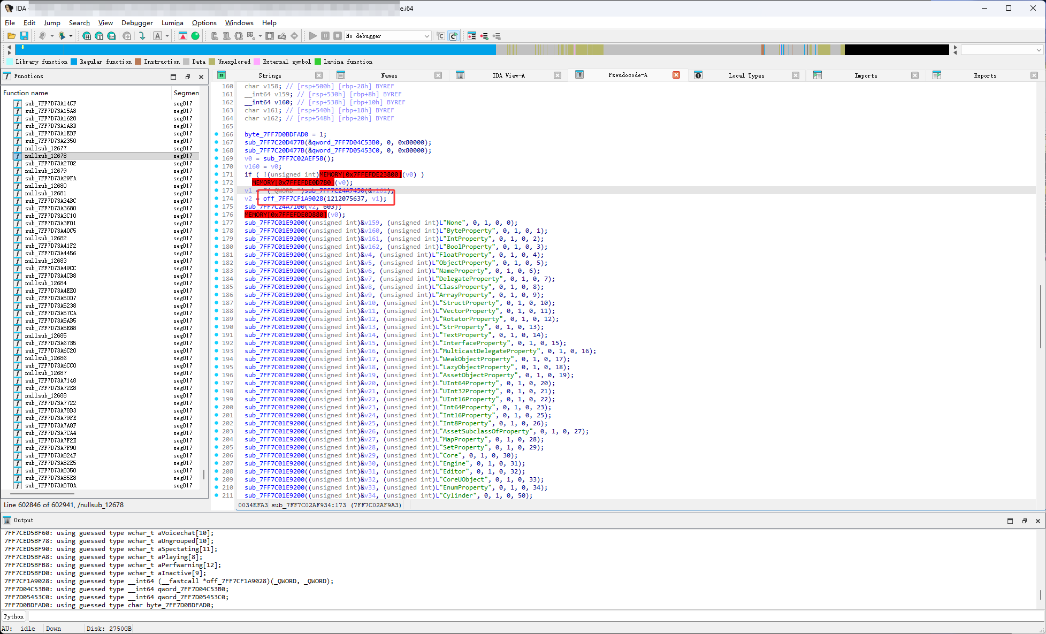Click the Save database floppy icon
Viewport: 1046px width, 634px height.
[x=24, y=36]
